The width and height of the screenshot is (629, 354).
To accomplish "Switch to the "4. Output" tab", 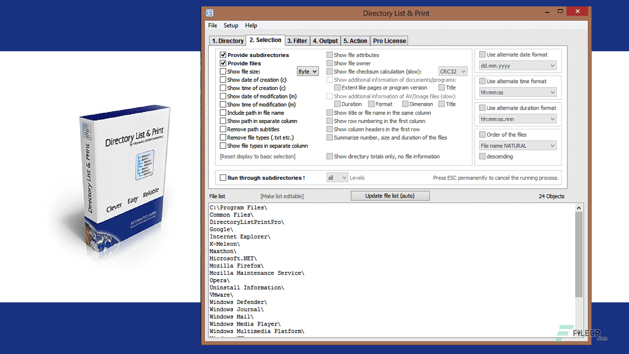I will (x=325, y=40).
